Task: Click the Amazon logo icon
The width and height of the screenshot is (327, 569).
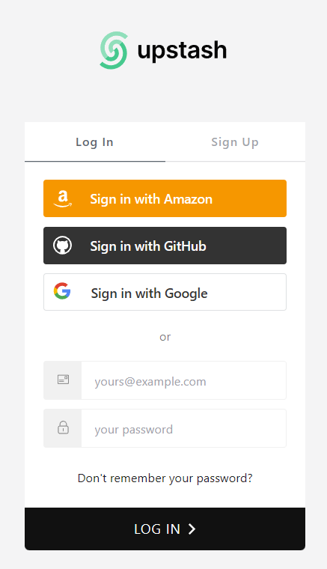Action: point(63,199)
